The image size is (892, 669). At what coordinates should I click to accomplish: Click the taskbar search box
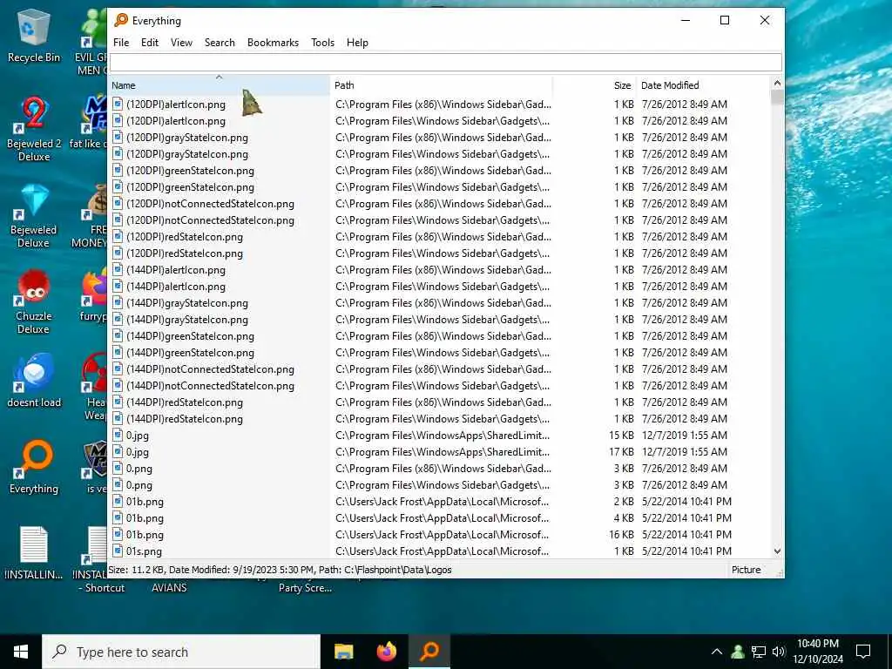[181, 652]
